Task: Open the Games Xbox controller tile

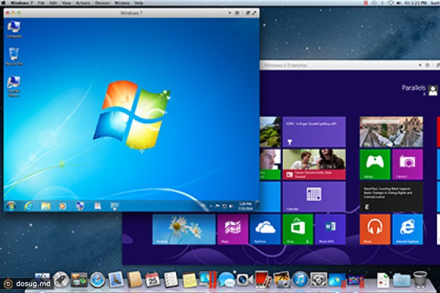Action: [375, 165]
